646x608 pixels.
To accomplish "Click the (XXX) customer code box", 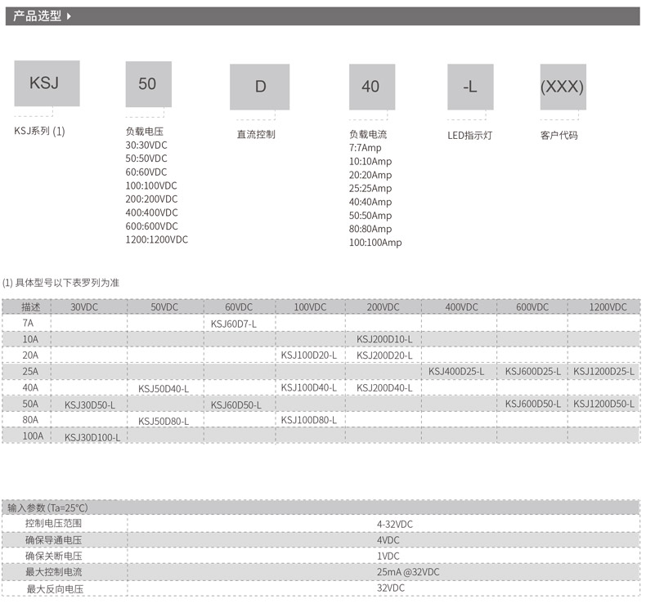I will 563,87.
